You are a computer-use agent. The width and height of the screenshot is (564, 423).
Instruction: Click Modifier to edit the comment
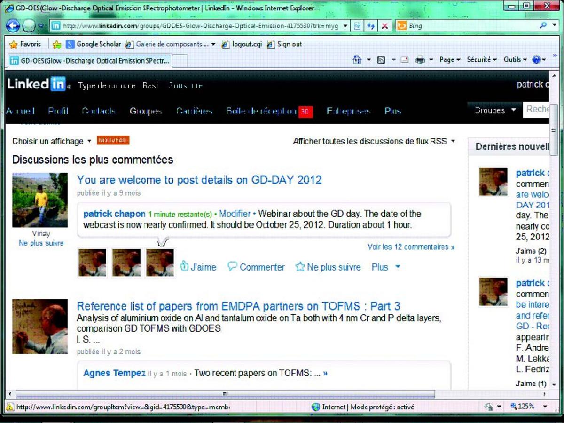click(235, 214)
